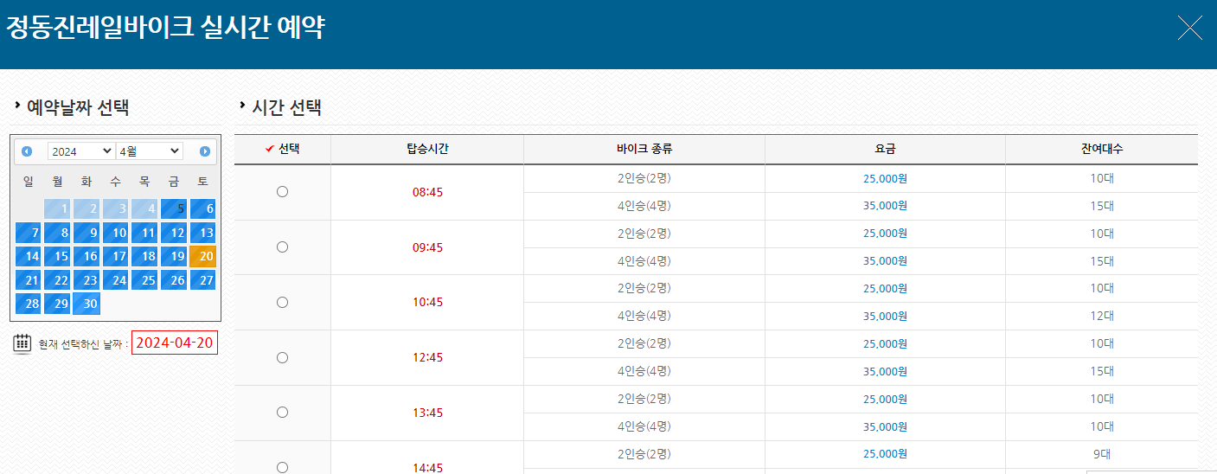Click the disabled April 1 calendar cell

click(58, 208)
